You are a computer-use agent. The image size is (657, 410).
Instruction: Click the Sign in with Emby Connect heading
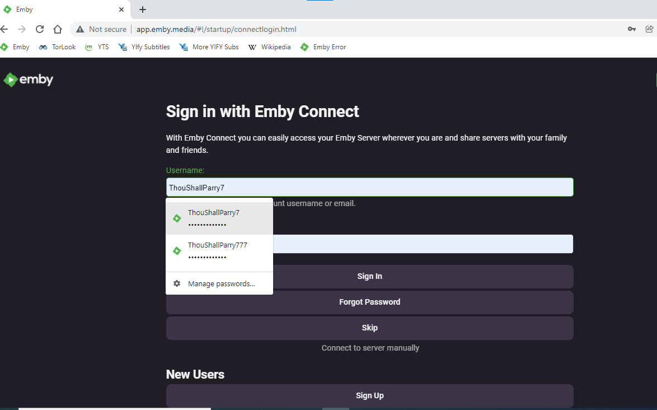point(262,111)
